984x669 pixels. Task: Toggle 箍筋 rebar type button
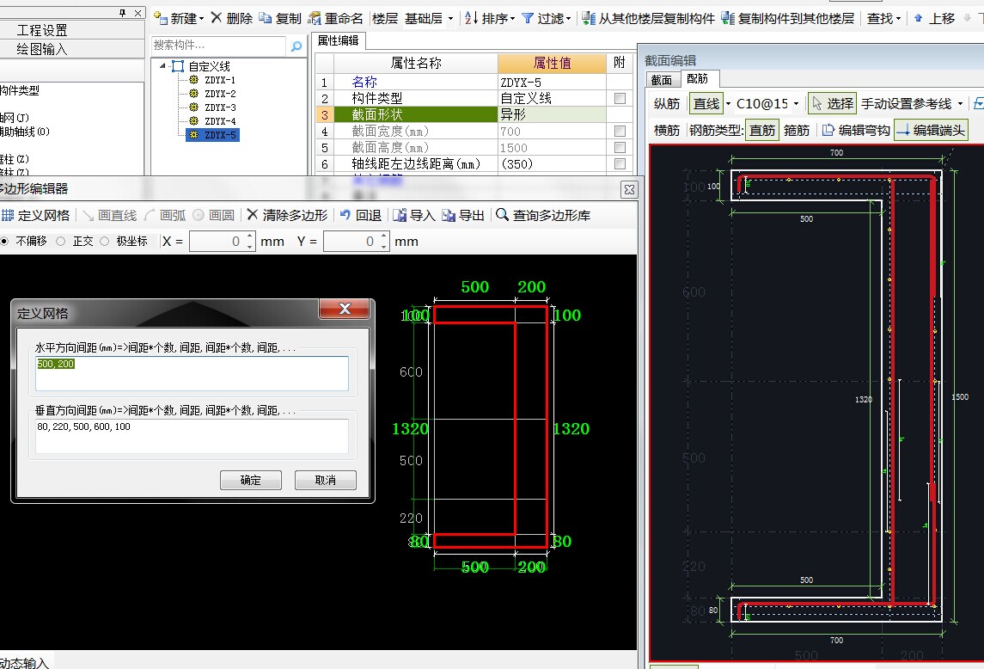(x=797, y=130)
